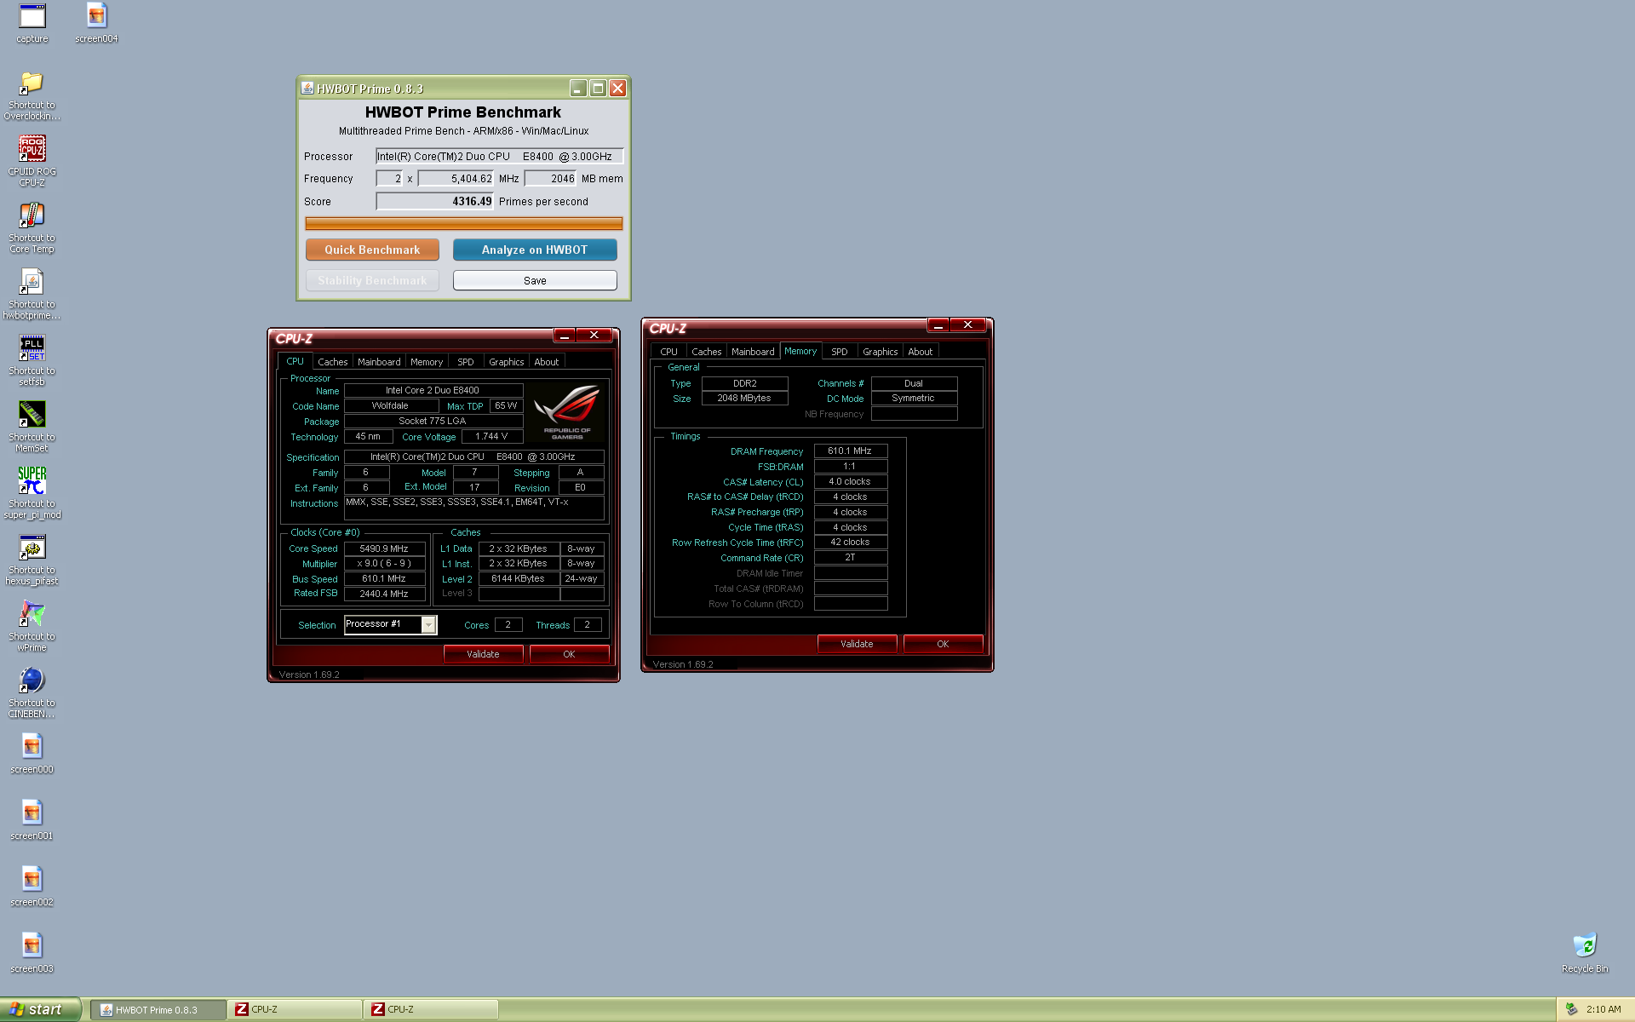Open Mainboard tab in left CPU-Z
Screen dimensions: 1635x1022
(379, 362)
